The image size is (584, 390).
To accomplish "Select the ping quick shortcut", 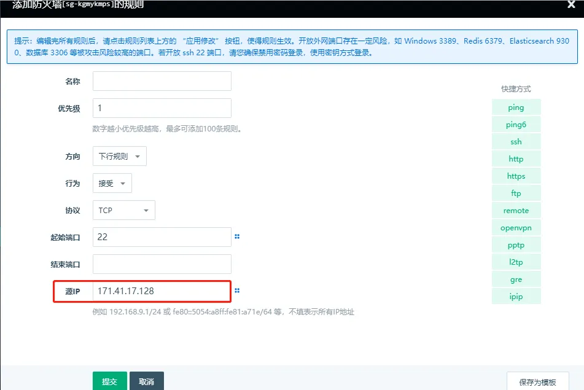I will (516, 107).
